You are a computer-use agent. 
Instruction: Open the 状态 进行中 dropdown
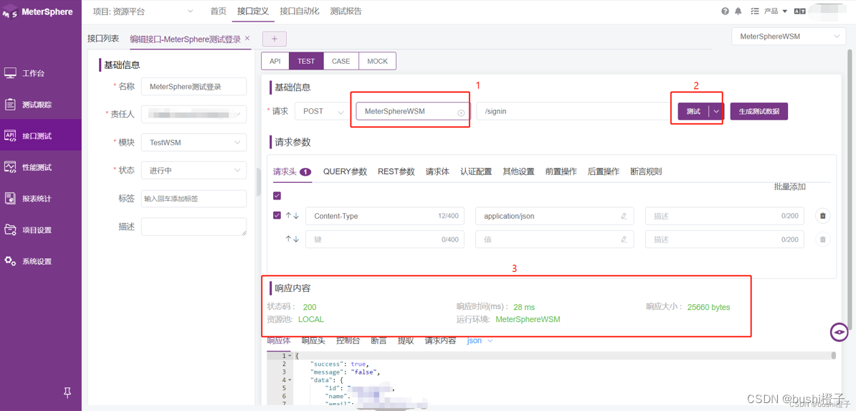194,170
